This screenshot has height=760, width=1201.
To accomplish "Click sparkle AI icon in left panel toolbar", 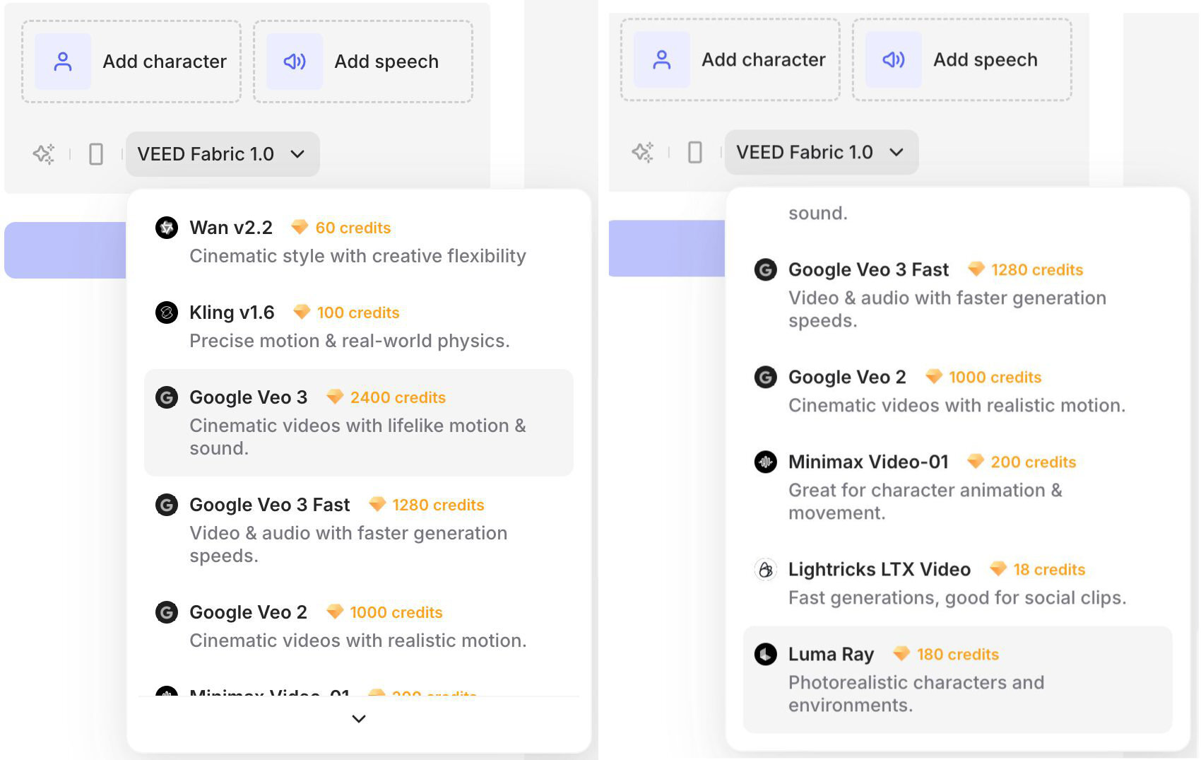I will point(44,153).
